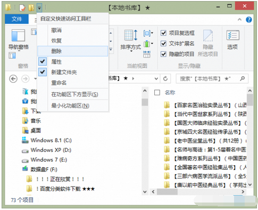
Task: Open the 文件 ribbon tab
Action: pos(16,19)
